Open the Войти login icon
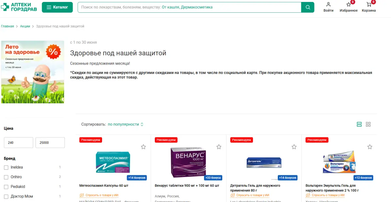The width and height of the screenshot is (391, 202). tap(328, 7)
